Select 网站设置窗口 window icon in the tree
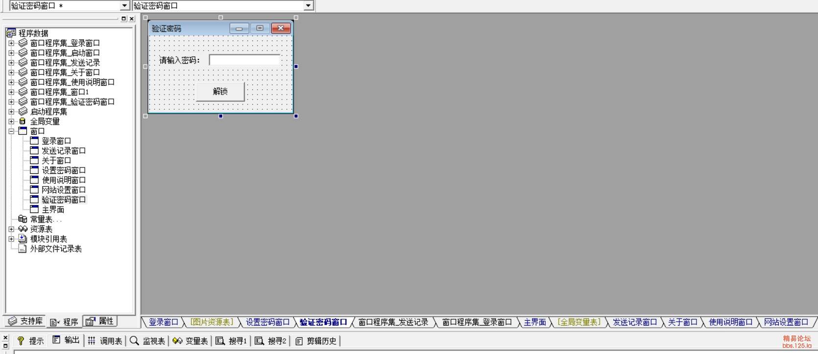818x354 pixels. pos(34,190)
